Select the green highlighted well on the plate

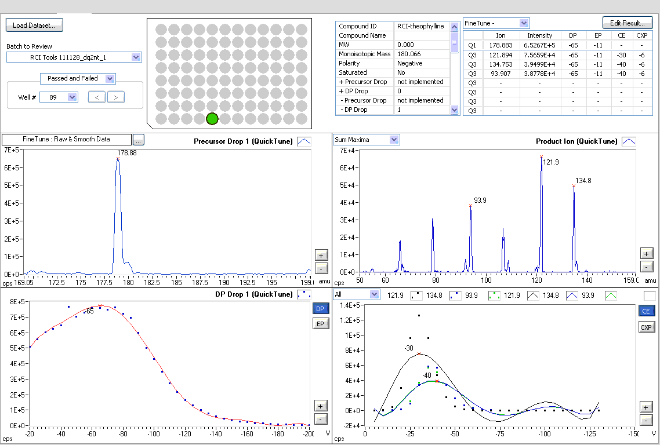click(x=212, y=119)
